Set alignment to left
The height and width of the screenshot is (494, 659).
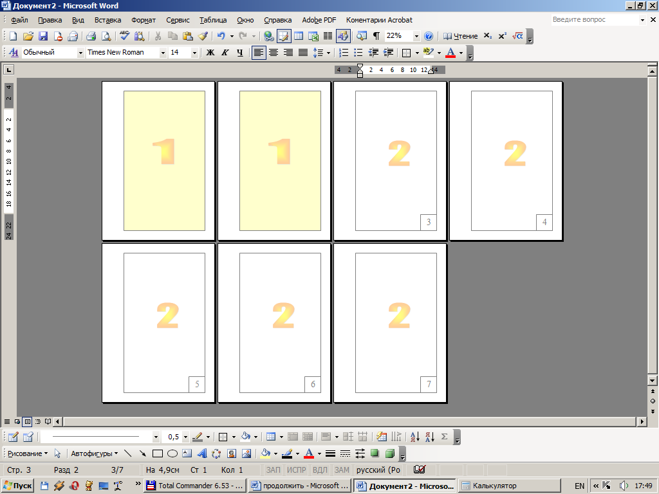[259, 53]
